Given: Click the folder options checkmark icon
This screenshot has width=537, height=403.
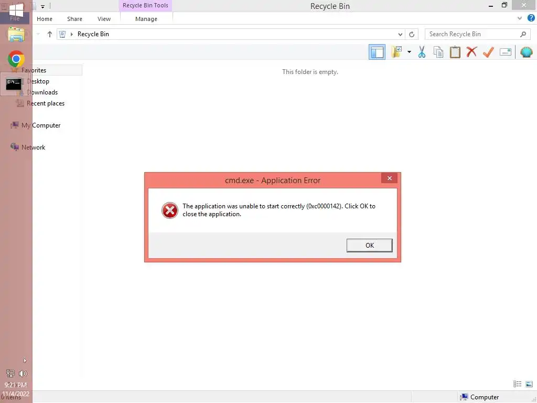Looking at the screenshot, I should (x=396, y=52).
